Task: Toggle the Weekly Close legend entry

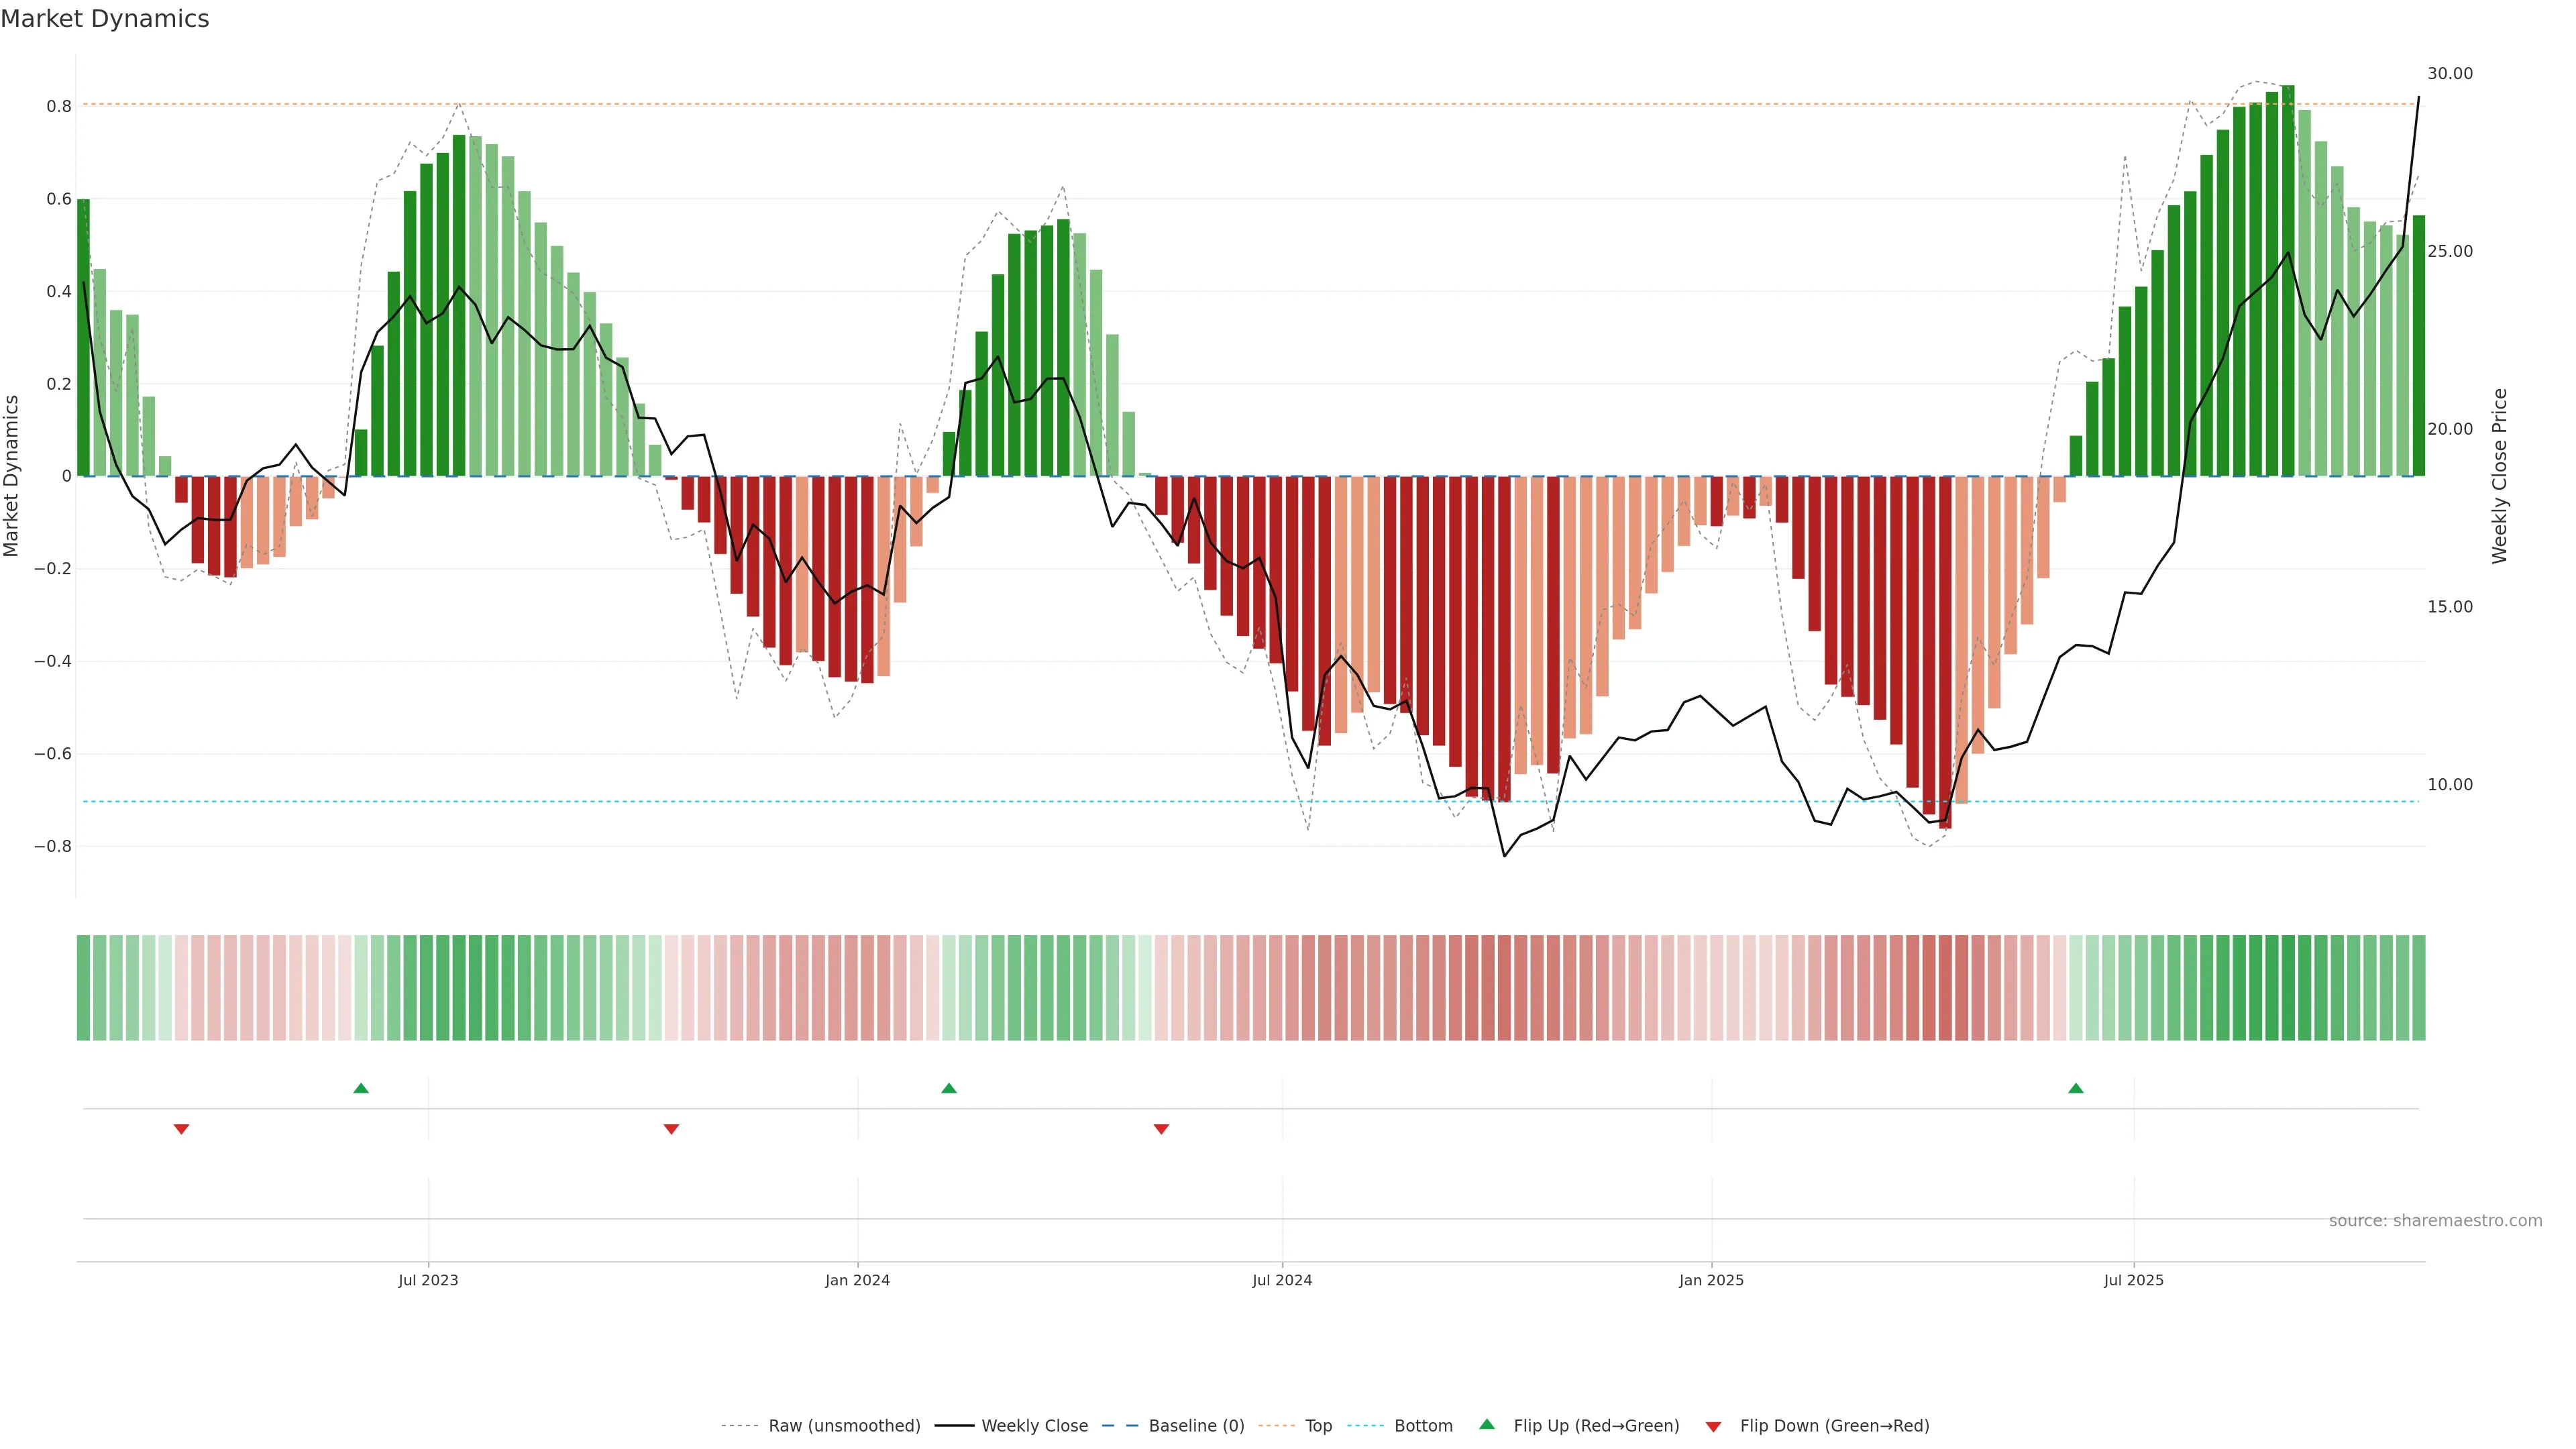Action: [1034, 1426]
